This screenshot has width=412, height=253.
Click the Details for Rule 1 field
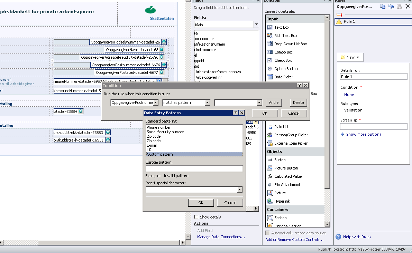click(374, 77)
